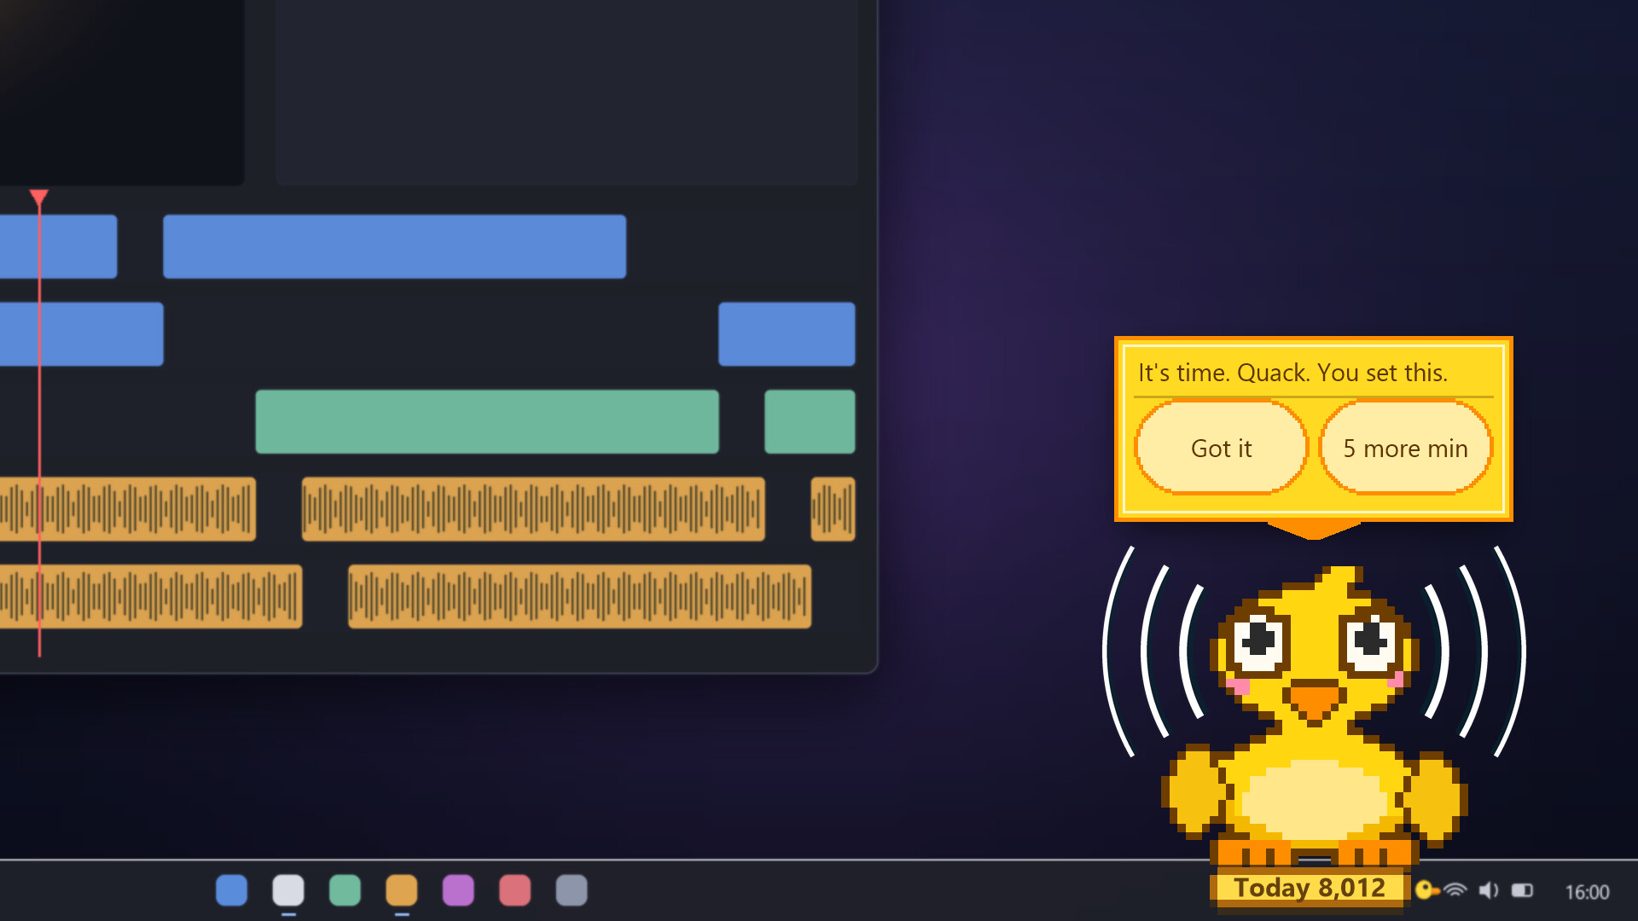Switch to the orange taskbar app

[x=402, y=890]
